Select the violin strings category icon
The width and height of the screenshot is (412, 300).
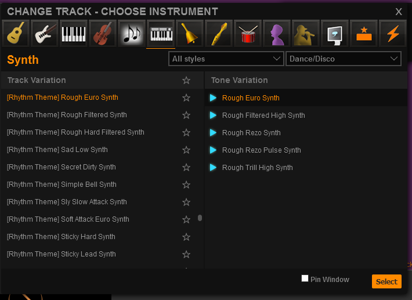point(103,33)
